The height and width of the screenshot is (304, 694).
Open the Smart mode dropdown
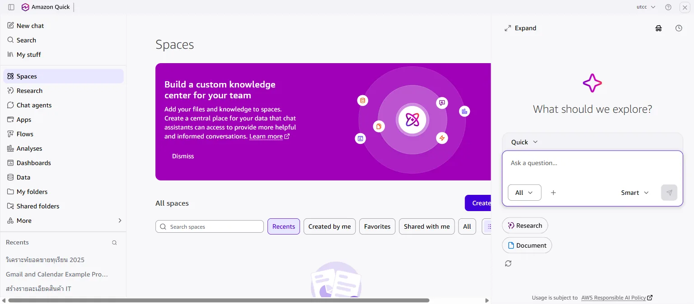(x=635, y=193)
